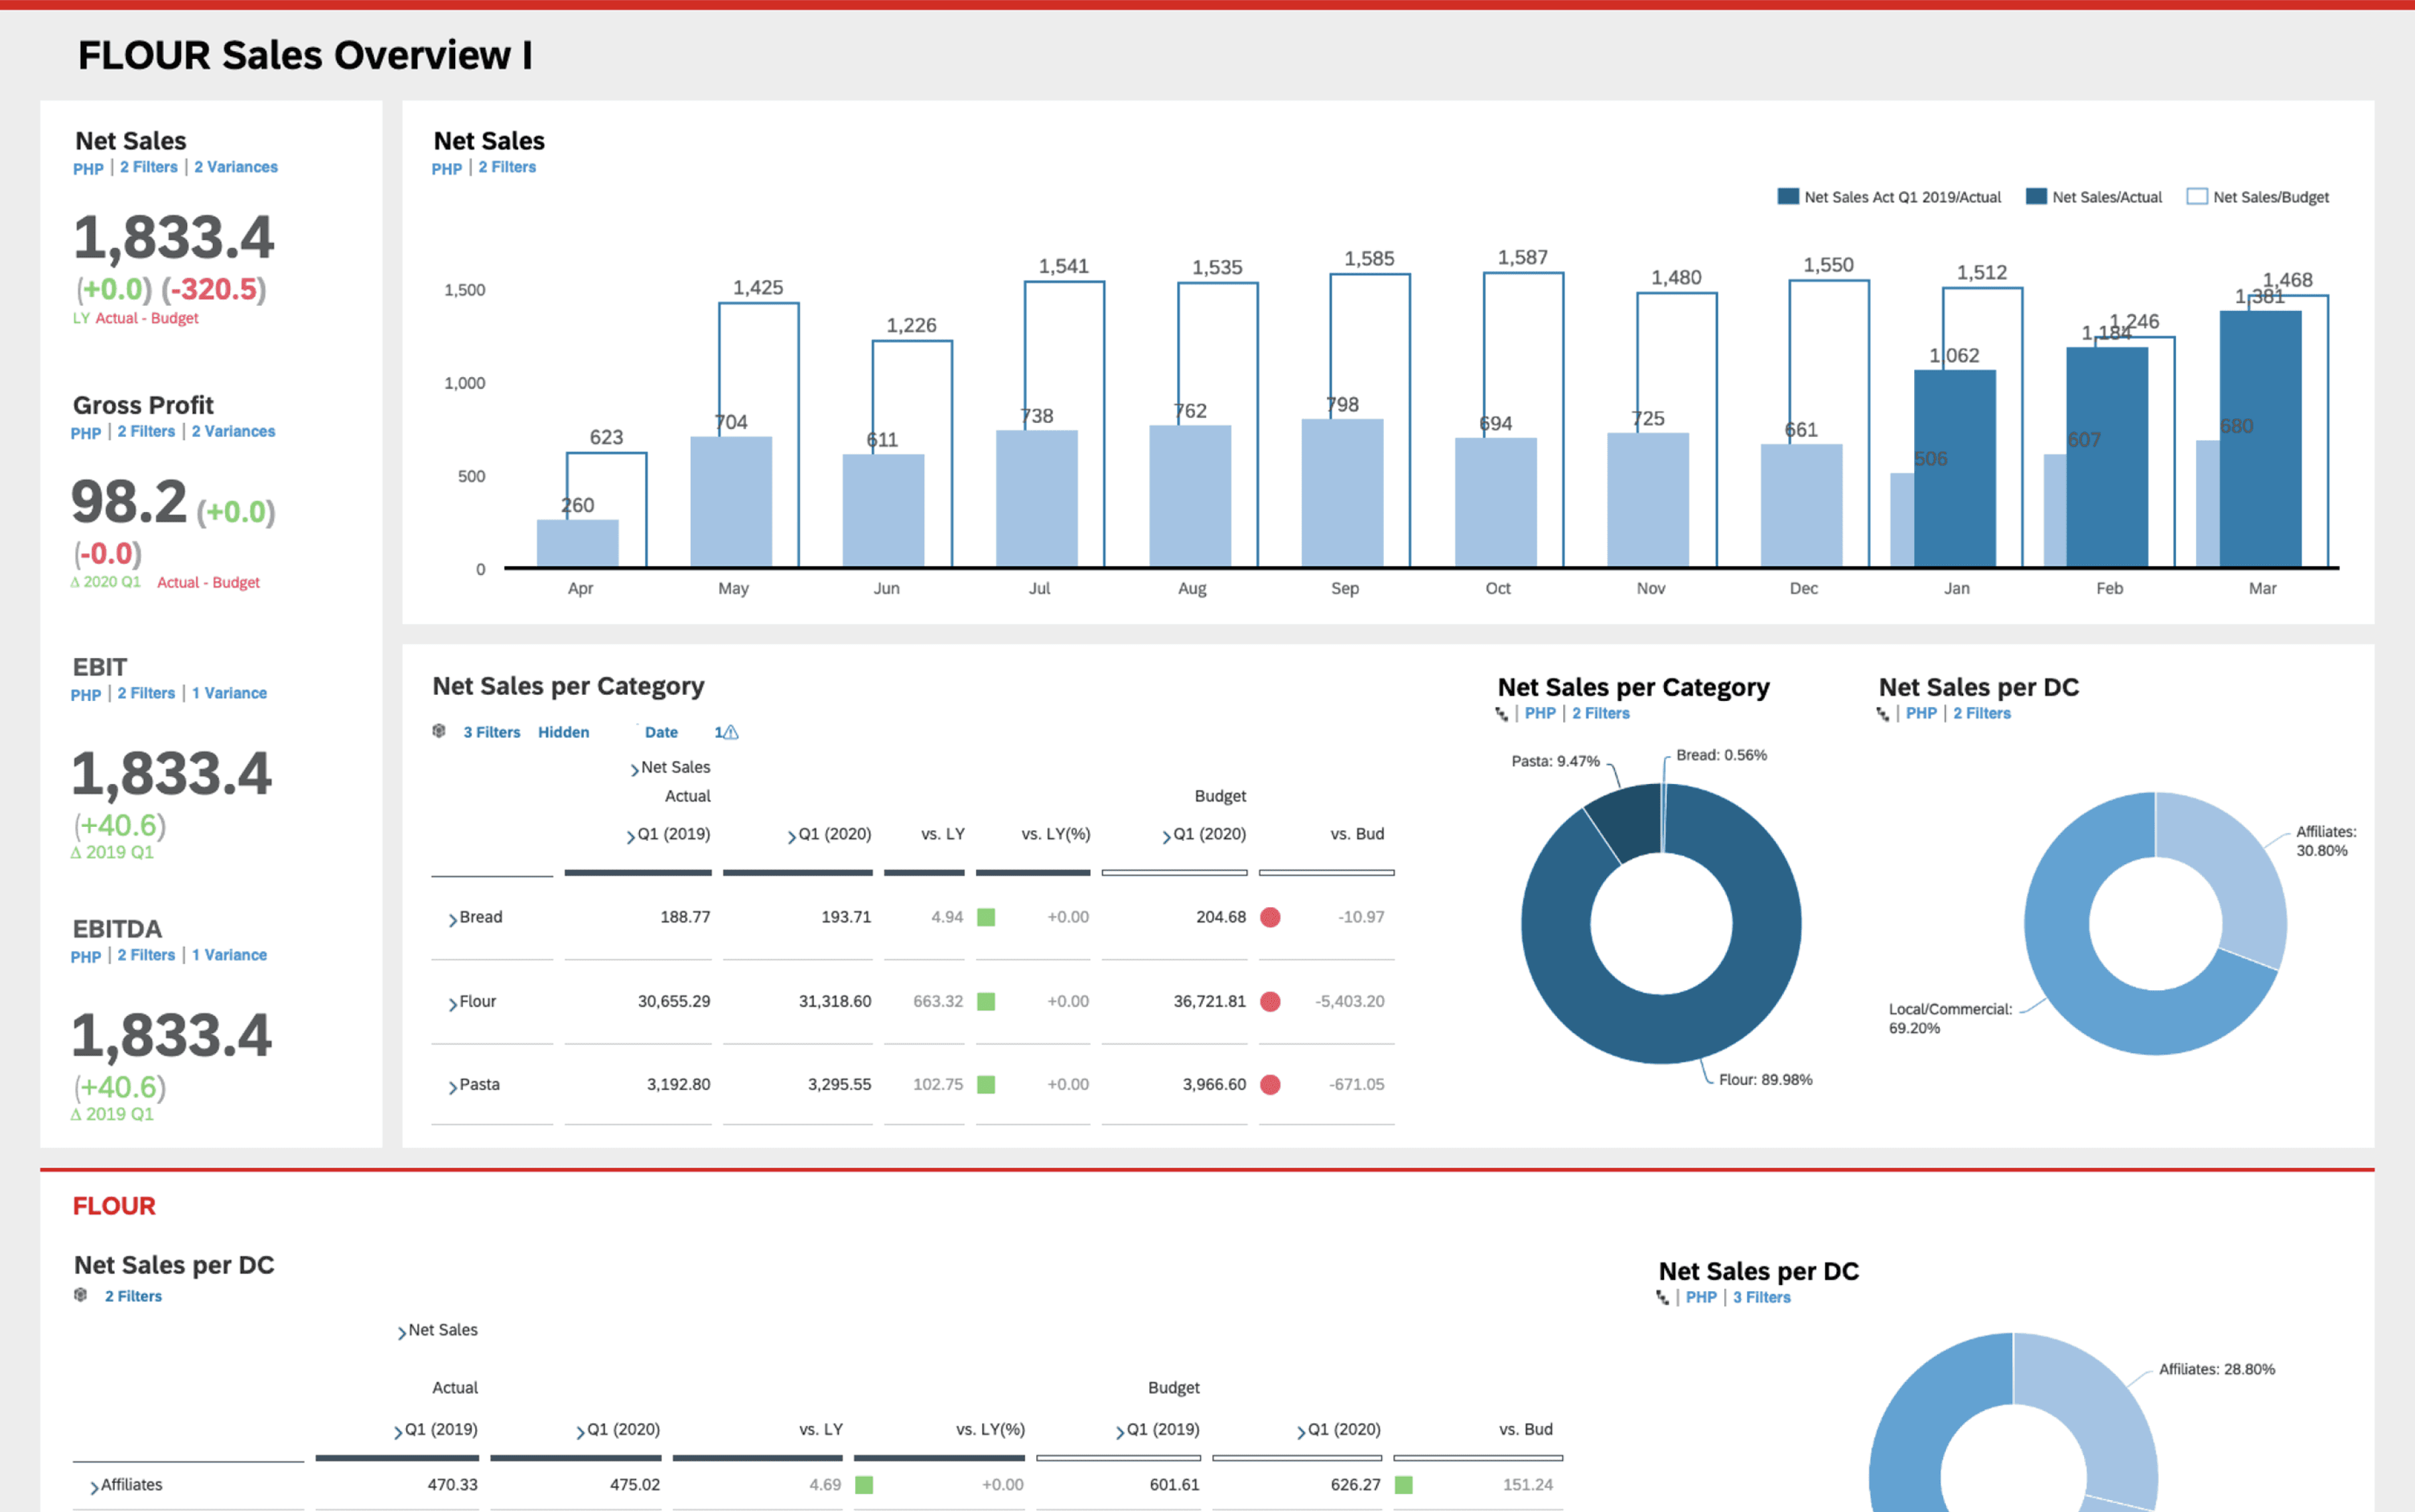2415x1512 pixels.
Task: Click the cube icon beside 2 Filters in FLOUR section
Action: (x=81, y=1295)
